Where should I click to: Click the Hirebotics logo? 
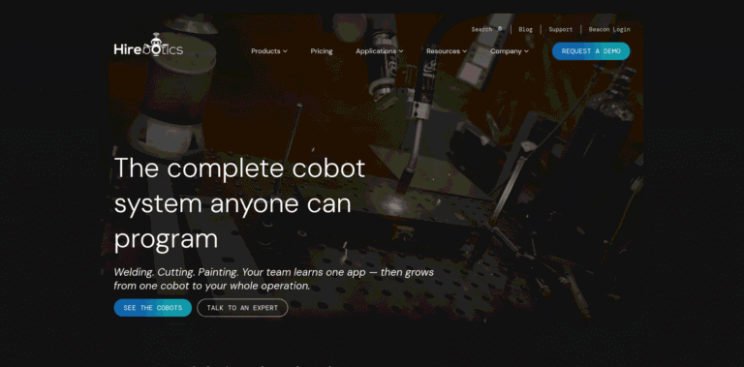(148, 45)
